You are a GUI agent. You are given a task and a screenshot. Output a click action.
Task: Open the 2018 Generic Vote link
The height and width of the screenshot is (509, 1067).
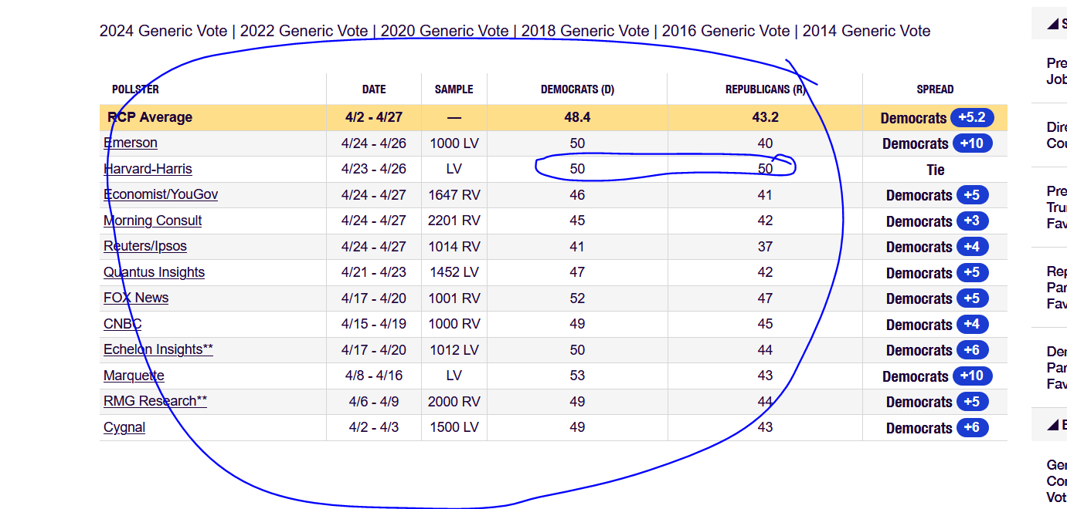(586, 31)
